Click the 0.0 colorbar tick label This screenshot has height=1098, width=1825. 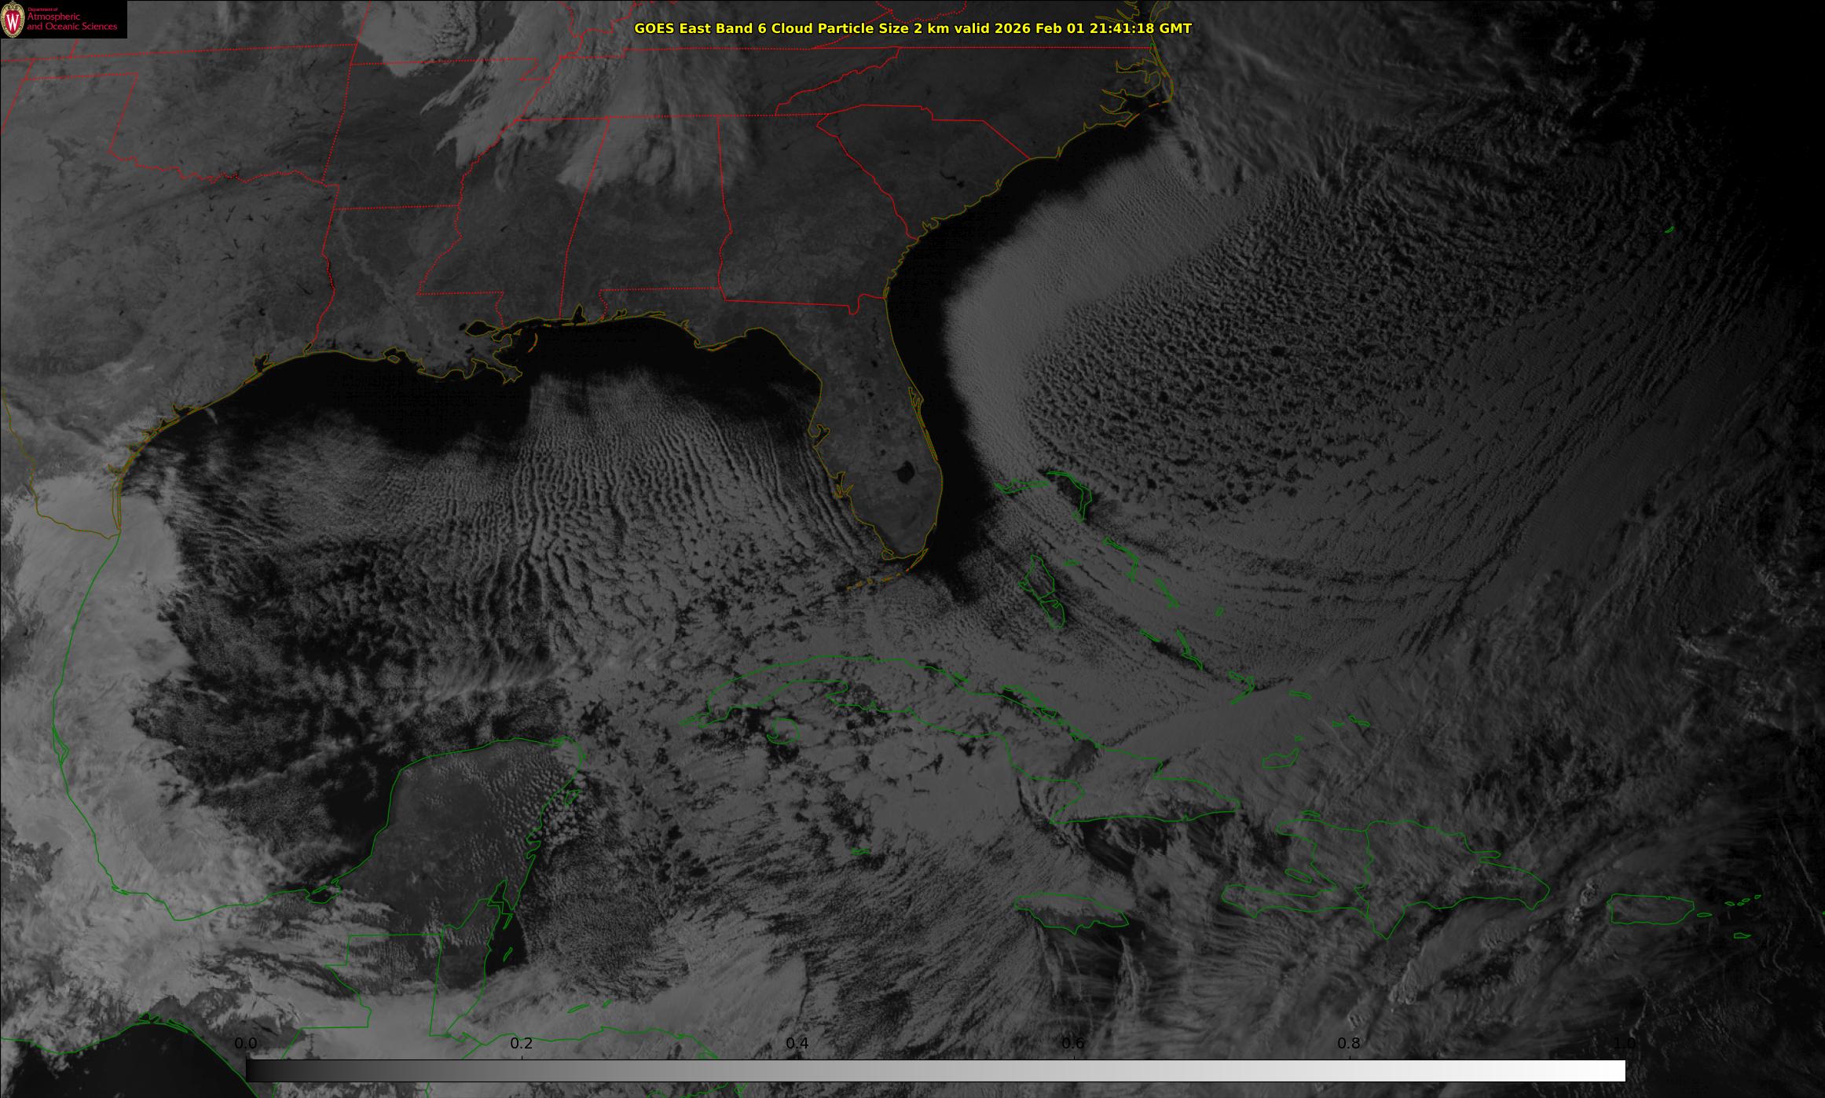pyautogui.click(x=246, y=1043)
